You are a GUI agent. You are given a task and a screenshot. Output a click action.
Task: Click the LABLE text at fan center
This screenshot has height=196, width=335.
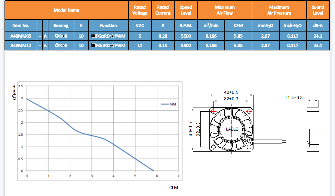click(x=232, y=129)
